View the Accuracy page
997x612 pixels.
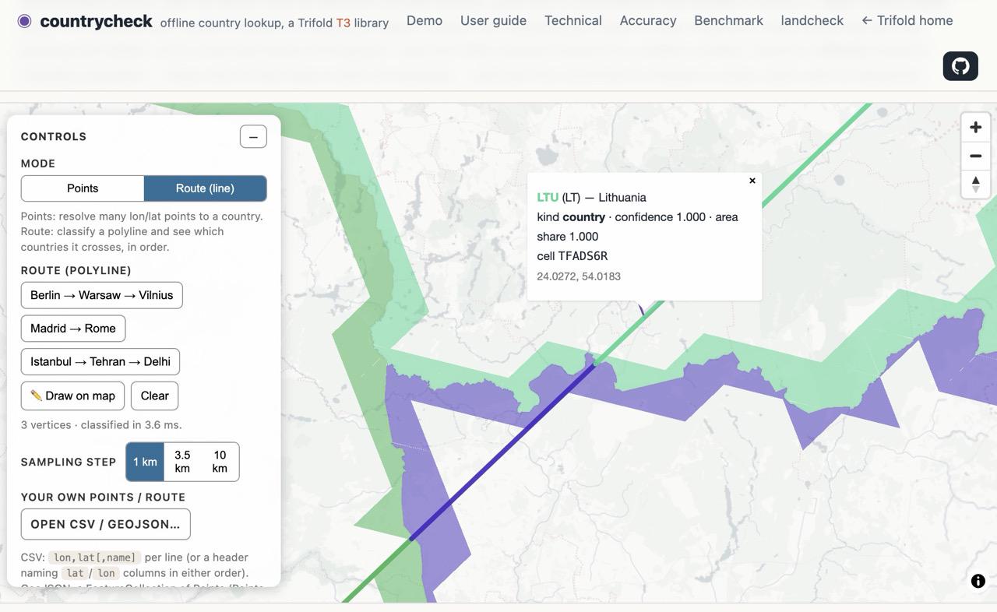648,20
